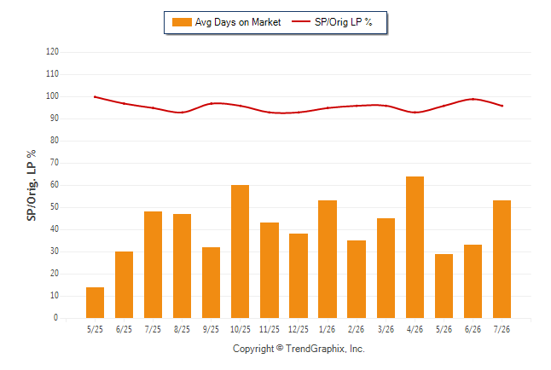Click the 12/25 bar
This screenshot has height=370, width=551.
click(x=299, y=276)
